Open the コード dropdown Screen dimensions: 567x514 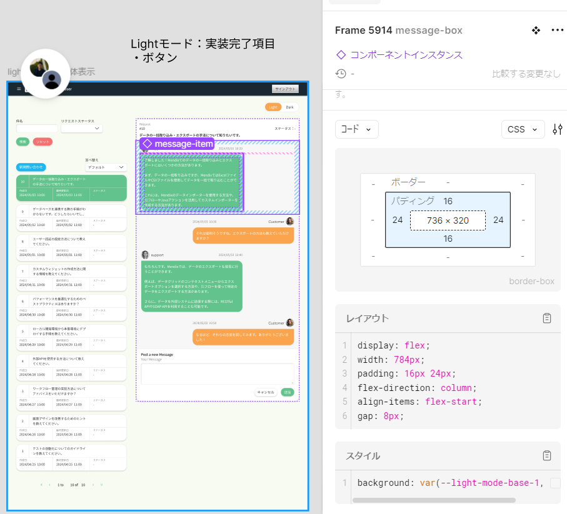pyautogui.click(x=357, y=129)
